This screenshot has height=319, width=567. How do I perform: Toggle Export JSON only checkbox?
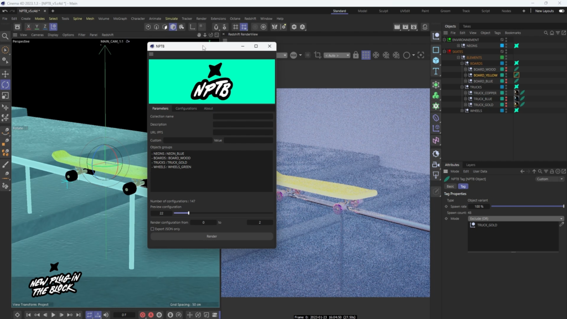152,229
